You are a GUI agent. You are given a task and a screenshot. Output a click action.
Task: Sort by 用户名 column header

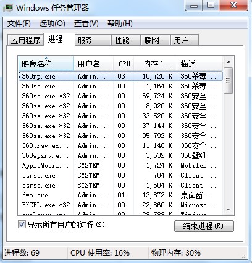93,64
